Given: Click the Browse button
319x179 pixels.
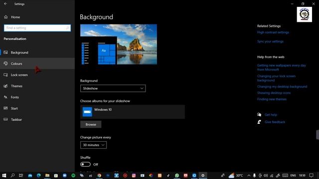Looking at the screenshot, I should pyautogui.click(x=91, y=124).
